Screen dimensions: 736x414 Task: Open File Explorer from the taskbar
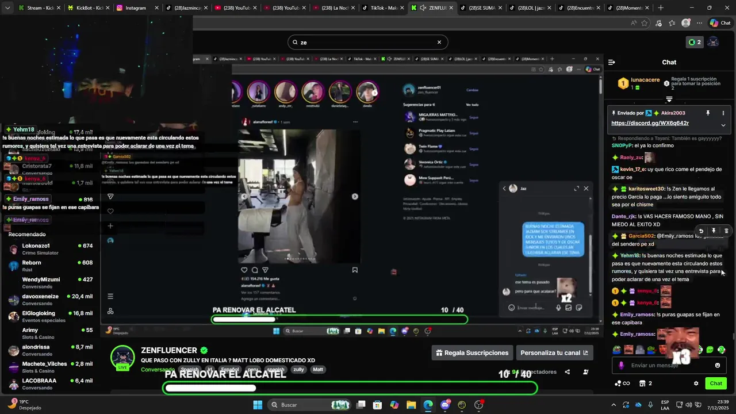[411, 405]
